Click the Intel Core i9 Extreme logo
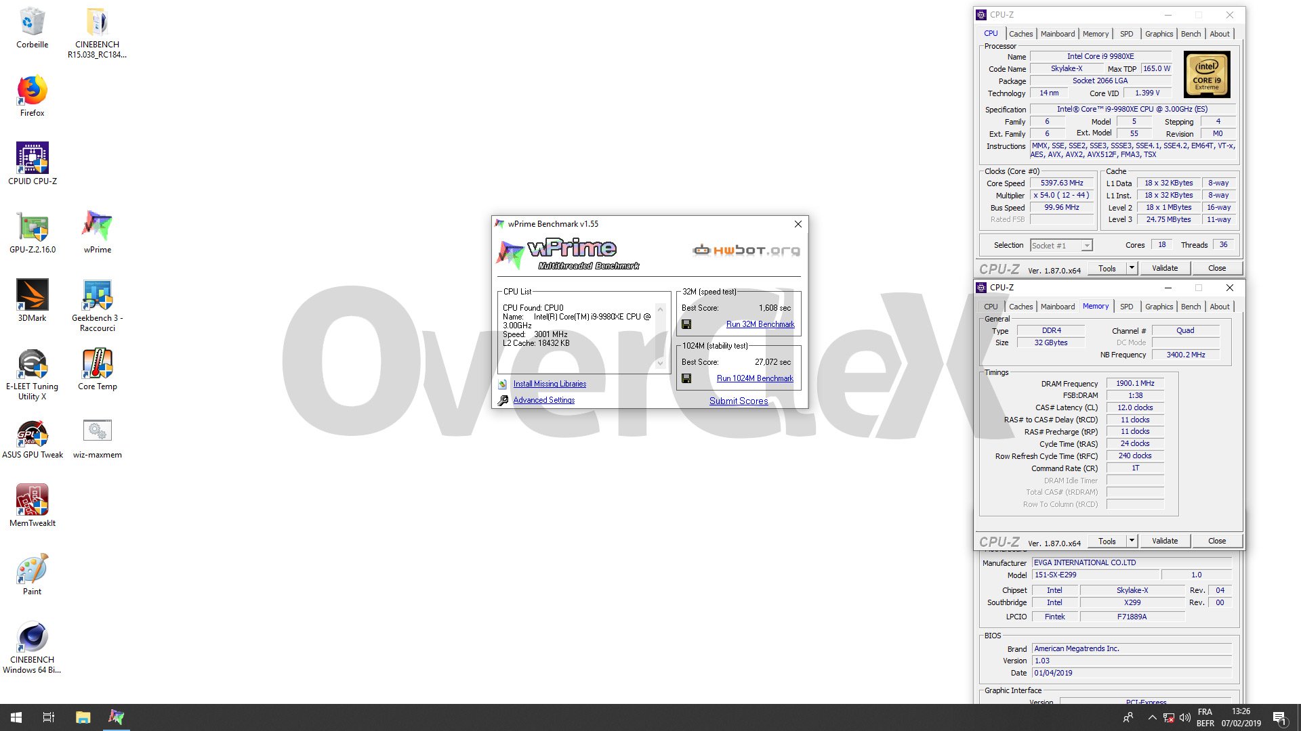1301x731 pixels. [x=1207, y=74]
